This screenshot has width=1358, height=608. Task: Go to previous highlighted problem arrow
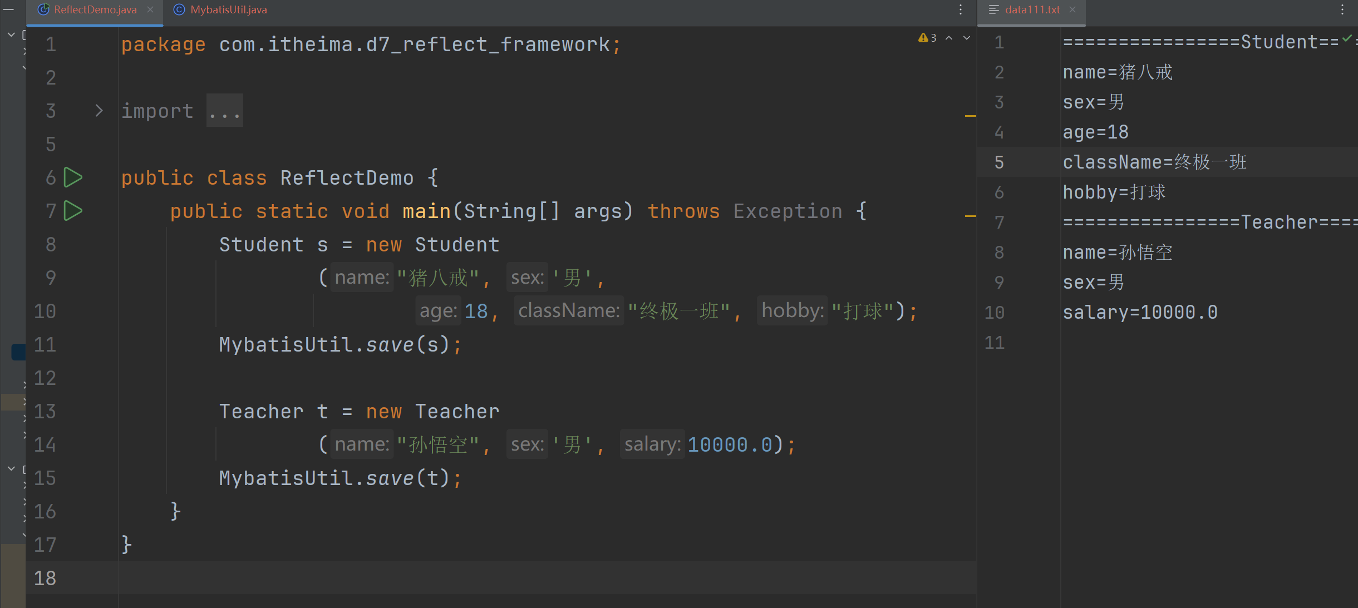click(x=949, y=38)
